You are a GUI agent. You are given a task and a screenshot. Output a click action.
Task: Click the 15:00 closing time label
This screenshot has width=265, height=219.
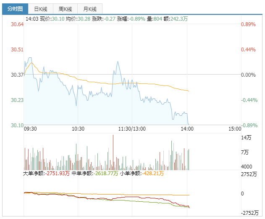[x=235, y=129]
